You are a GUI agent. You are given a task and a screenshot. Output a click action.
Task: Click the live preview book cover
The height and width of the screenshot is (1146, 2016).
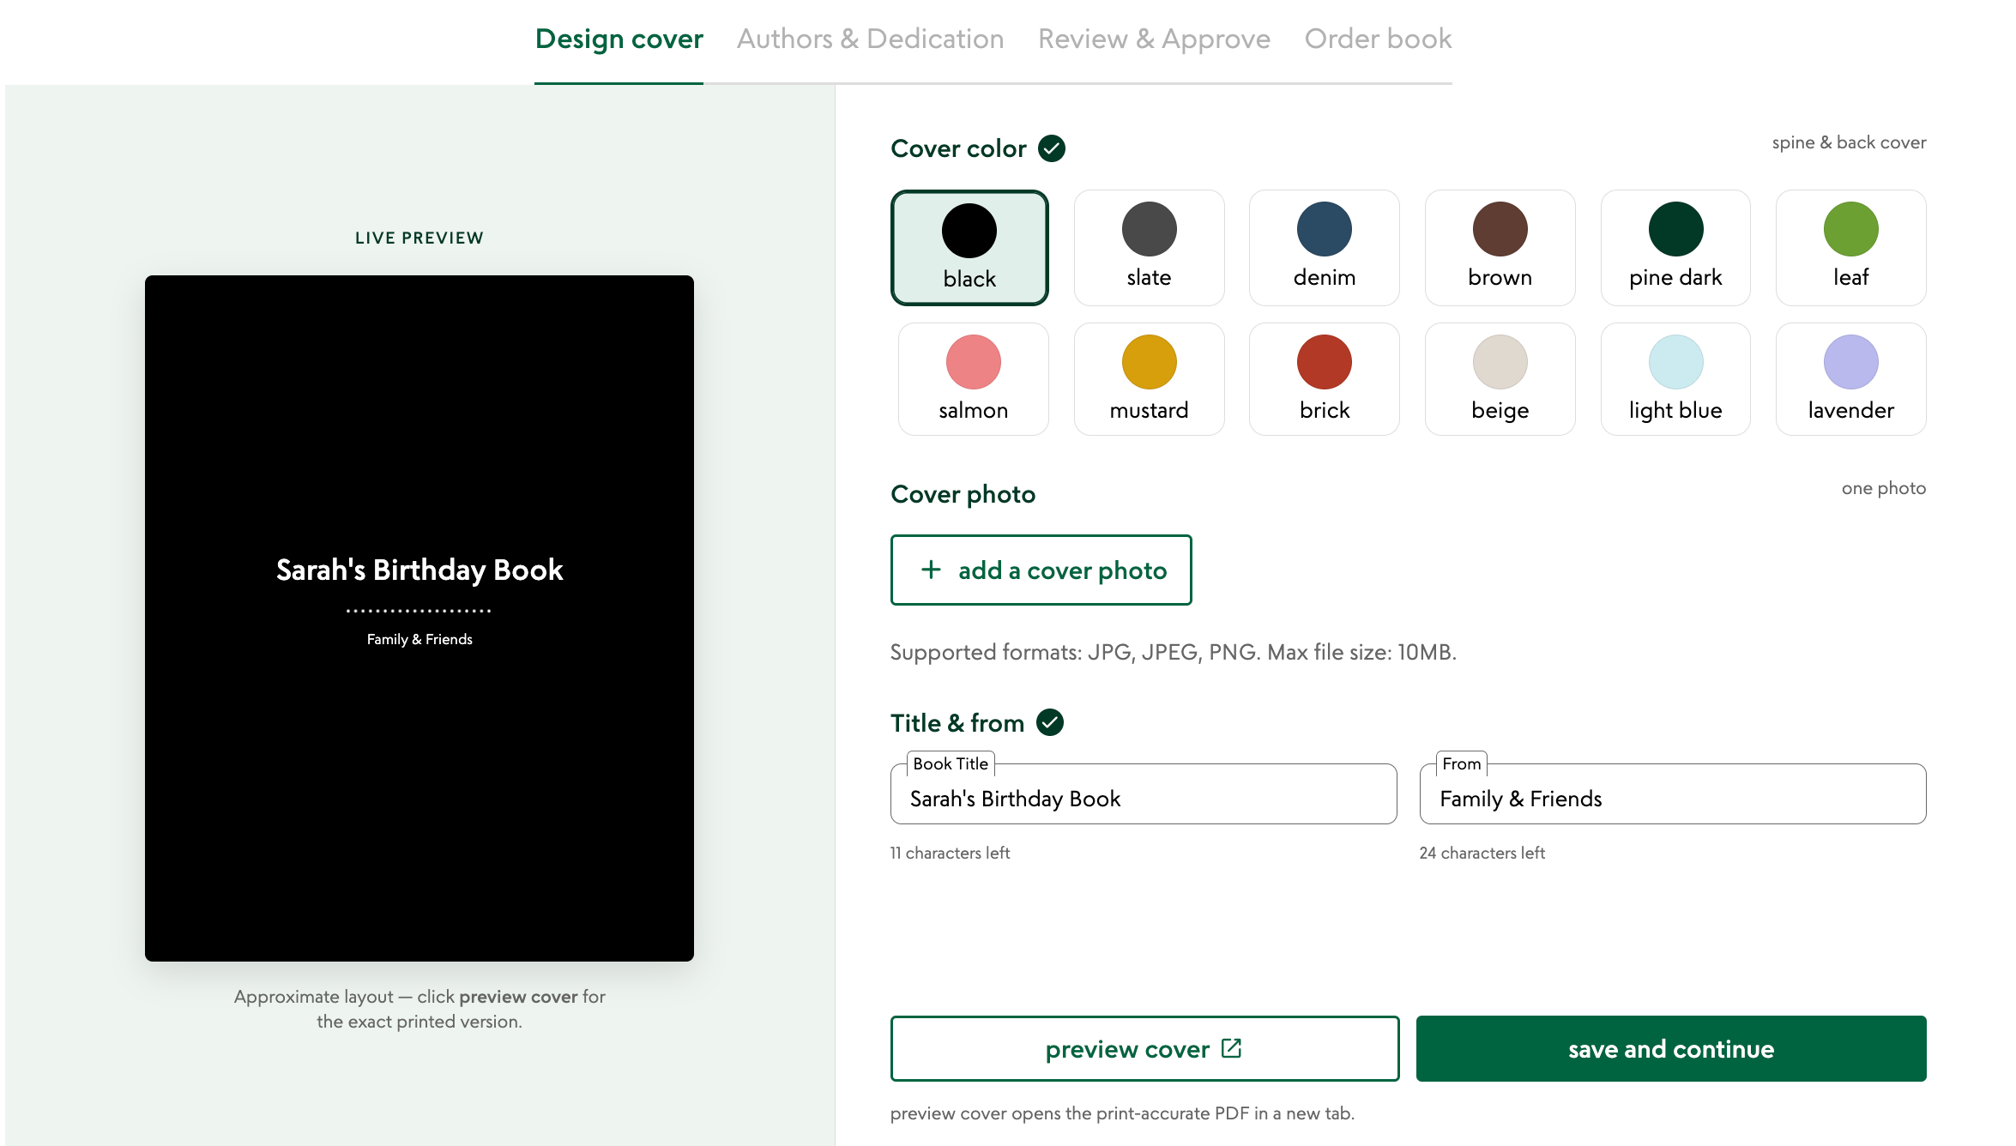pos(419,618)
